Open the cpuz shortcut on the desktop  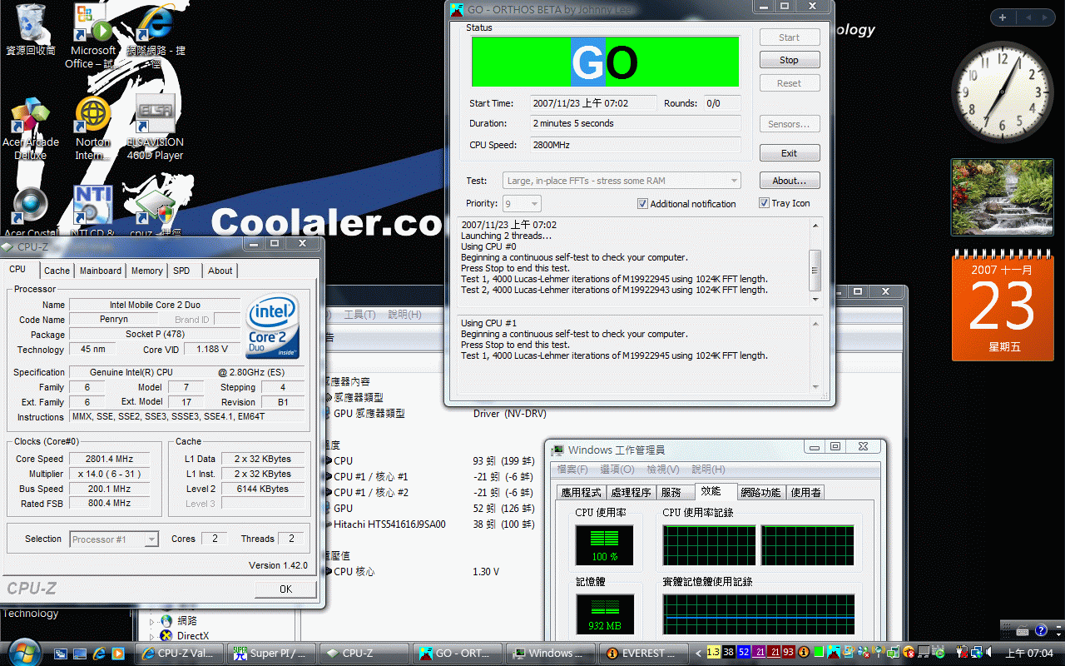(155, 212)
